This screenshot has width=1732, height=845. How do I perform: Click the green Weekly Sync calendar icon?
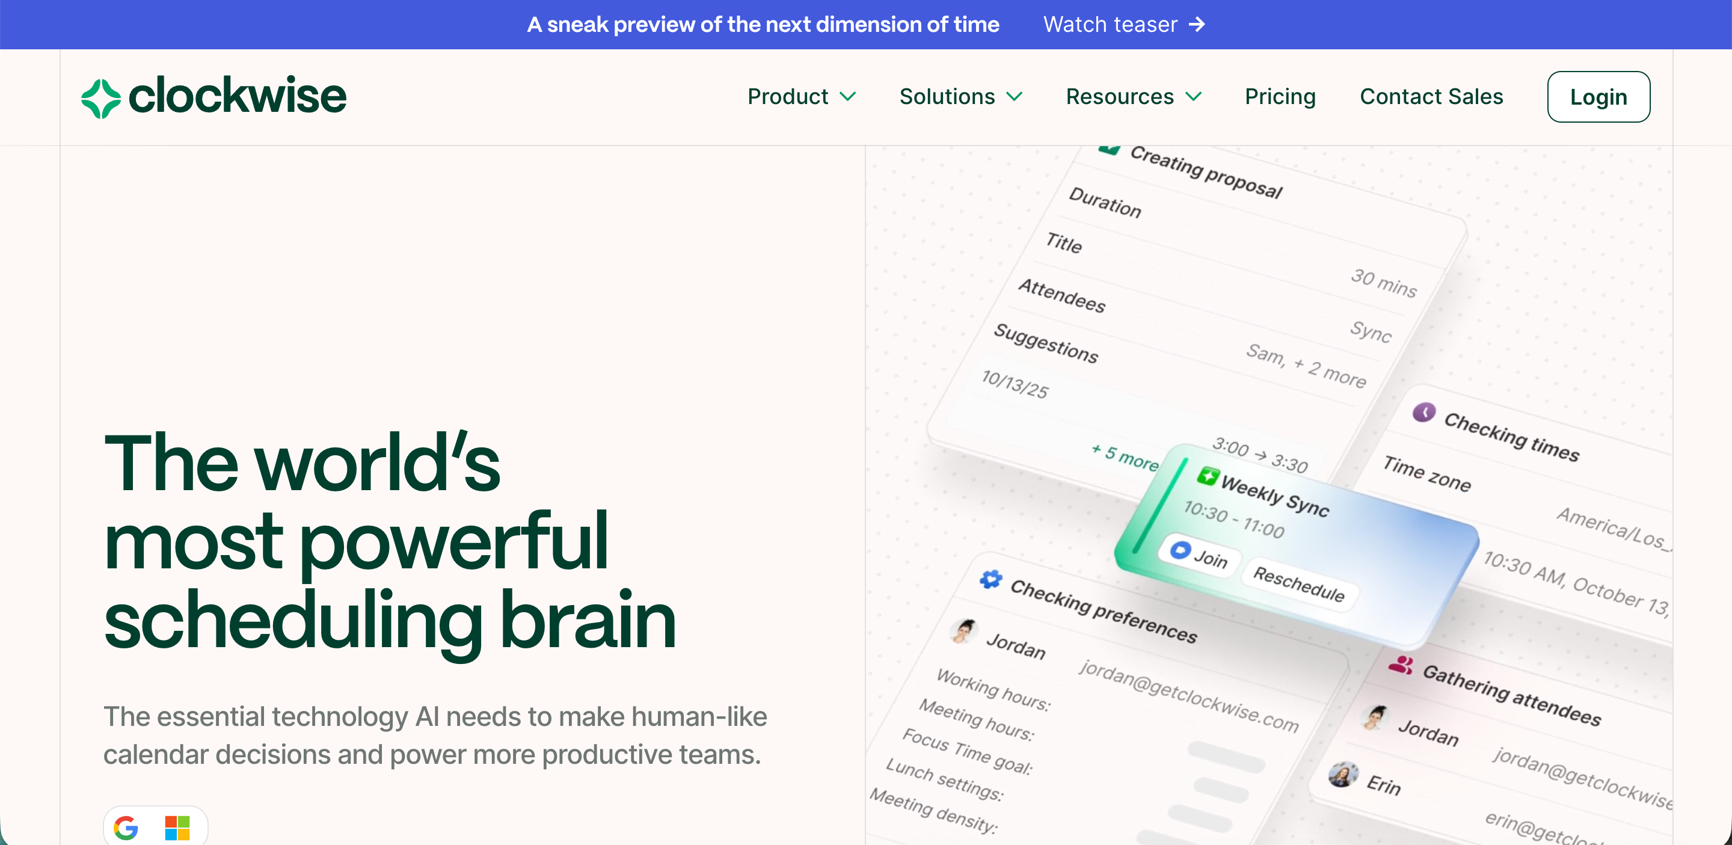[1208, 476]
